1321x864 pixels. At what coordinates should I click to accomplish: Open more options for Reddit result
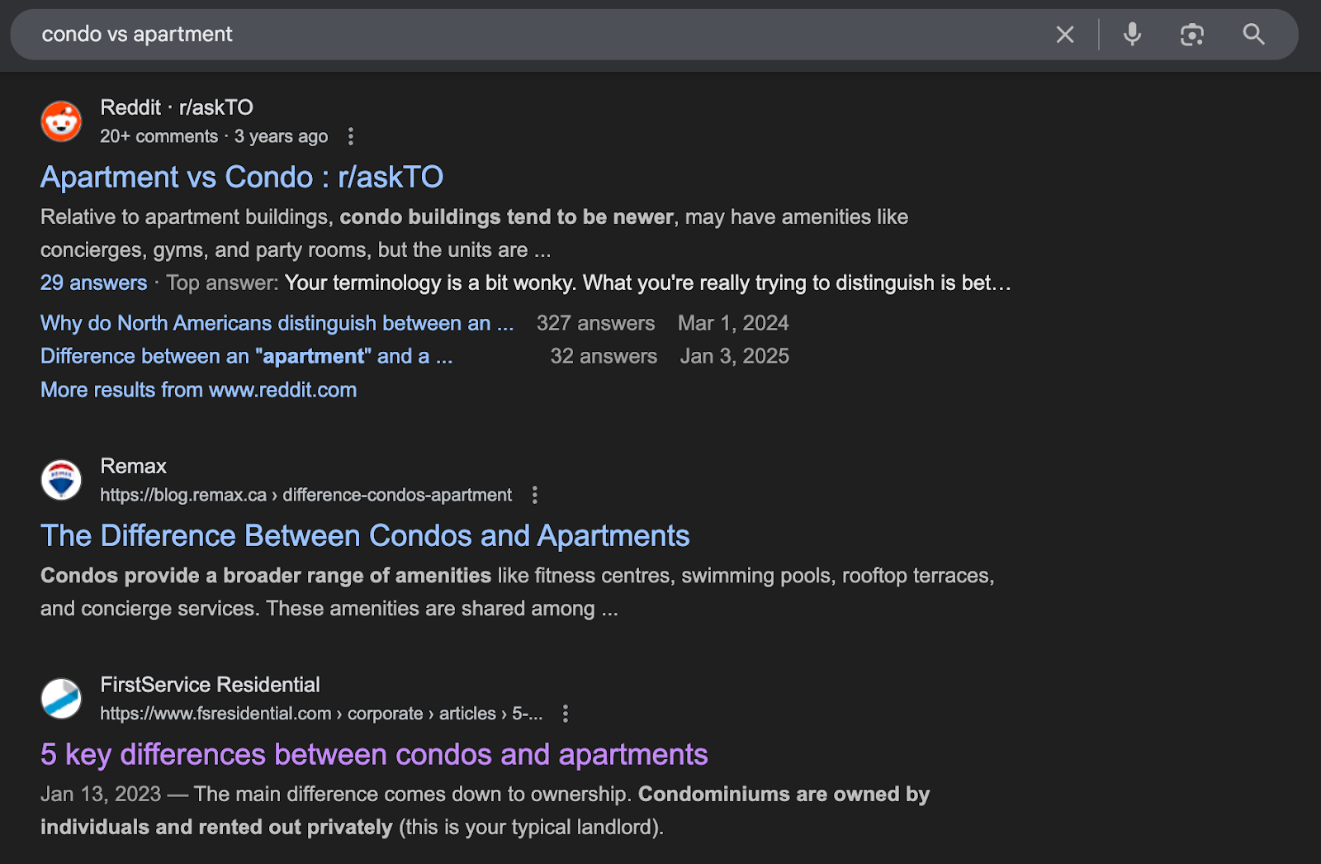point(351,136)
